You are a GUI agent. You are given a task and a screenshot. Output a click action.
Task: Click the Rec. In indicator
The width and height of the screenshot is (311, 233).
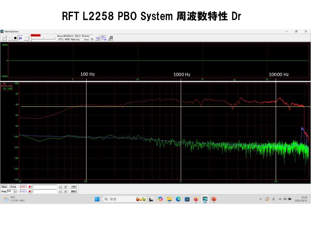[36, 35]
